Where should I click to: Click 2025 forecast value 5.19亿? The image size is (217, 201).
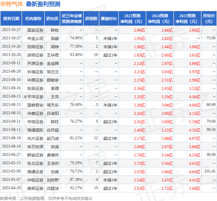[194, 122]
